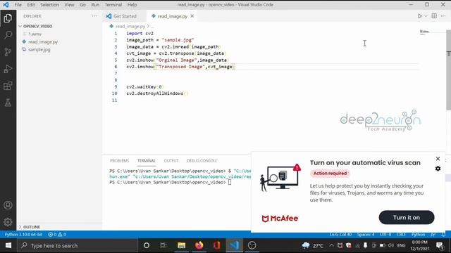Close the read_image.py tab
The width and height of the screenshot is (451, 253).
pos(192,16)
